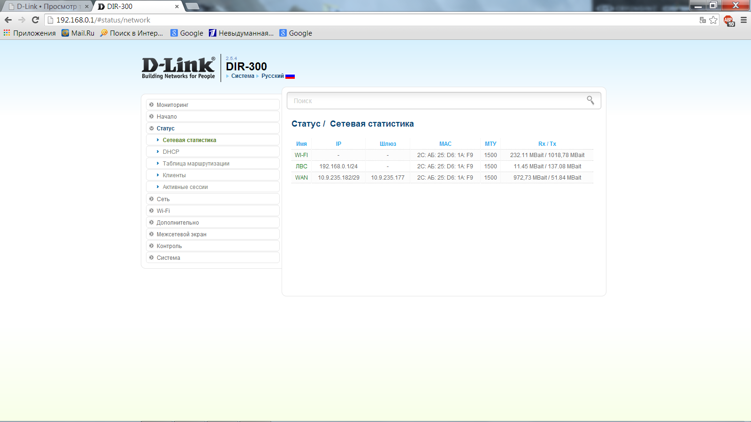751x422 pixels.
Task: Open the last Google bookmark
Action: point(296,33)
